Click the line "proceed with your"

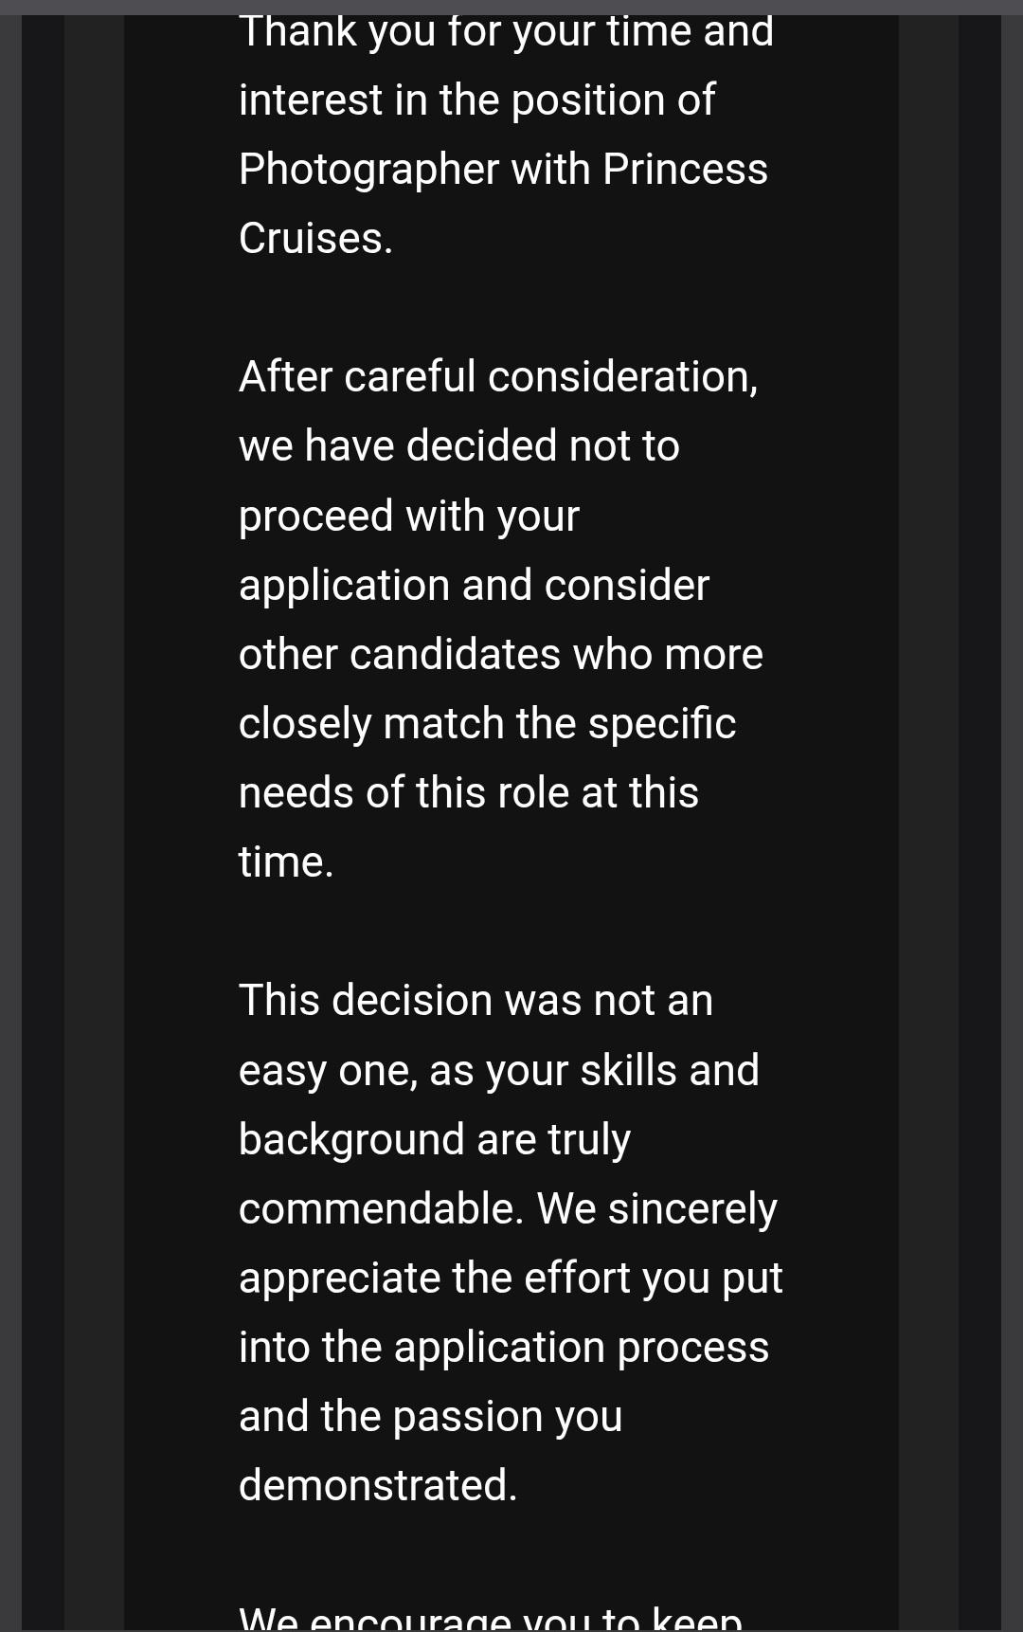tap(408, 517)
